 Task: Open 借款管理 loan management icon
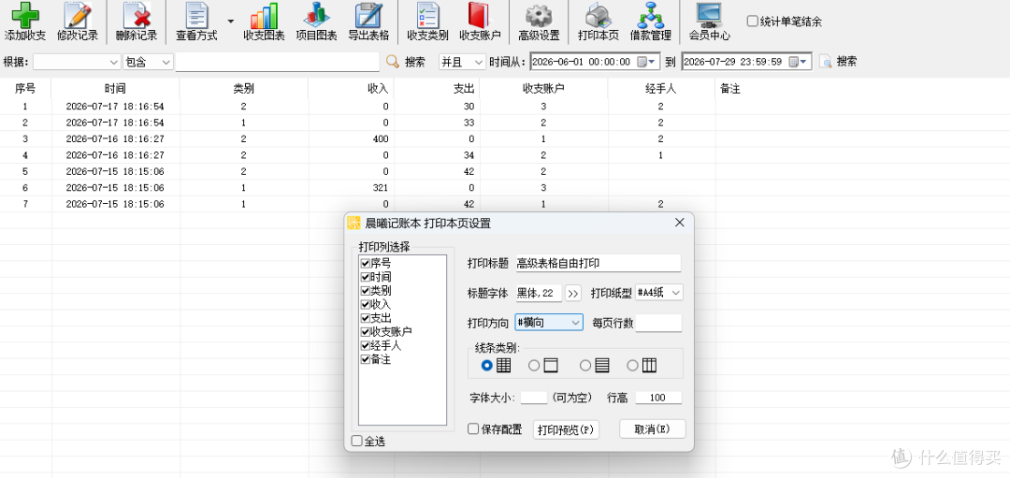coord(651,14)
